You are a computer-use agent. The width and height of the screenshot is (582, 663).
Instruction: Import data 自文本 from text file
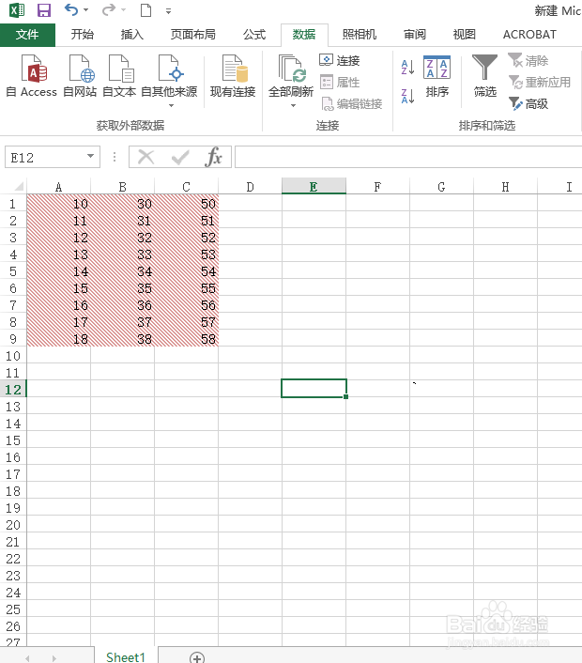[119, 76]
